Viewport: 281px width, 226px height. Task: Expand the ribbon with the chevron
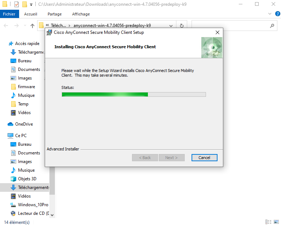tap(268, 14)
